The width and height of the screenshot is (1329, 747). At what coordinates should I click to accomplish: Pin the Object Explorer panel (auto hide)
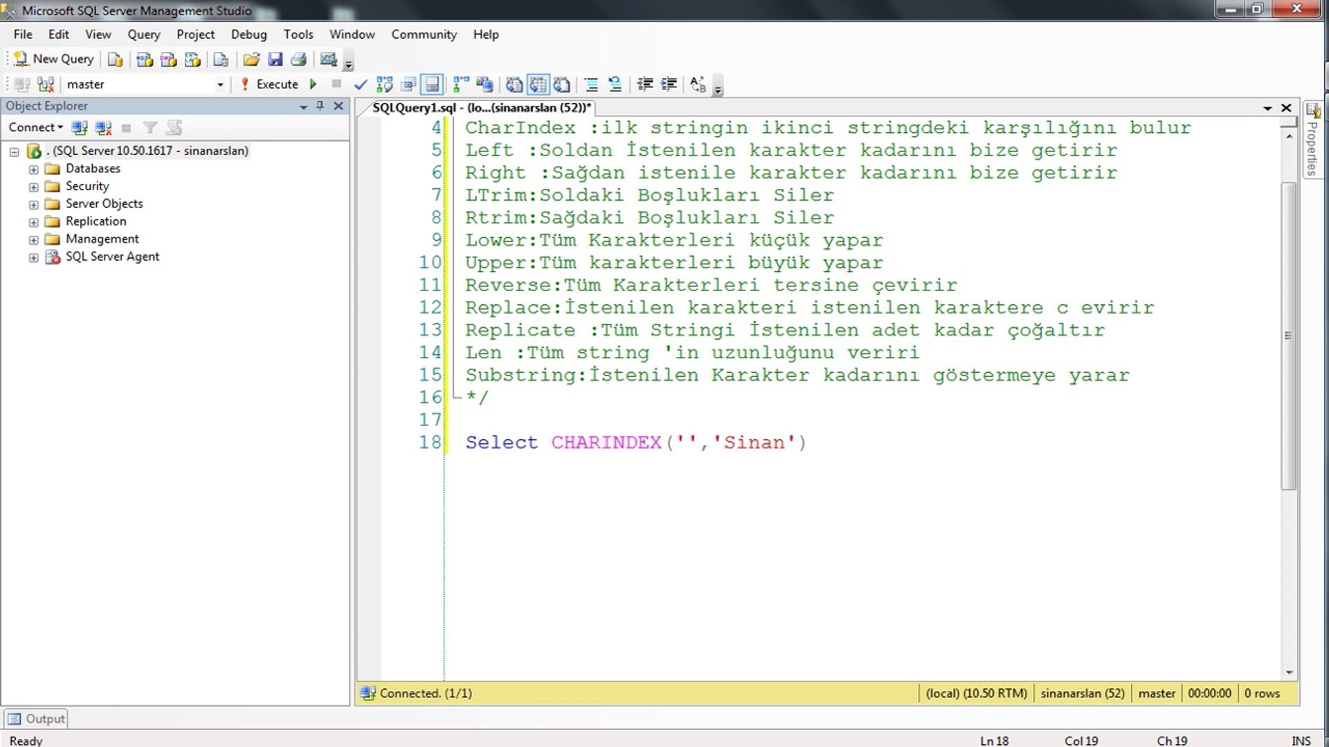click(x=320, y=106)
